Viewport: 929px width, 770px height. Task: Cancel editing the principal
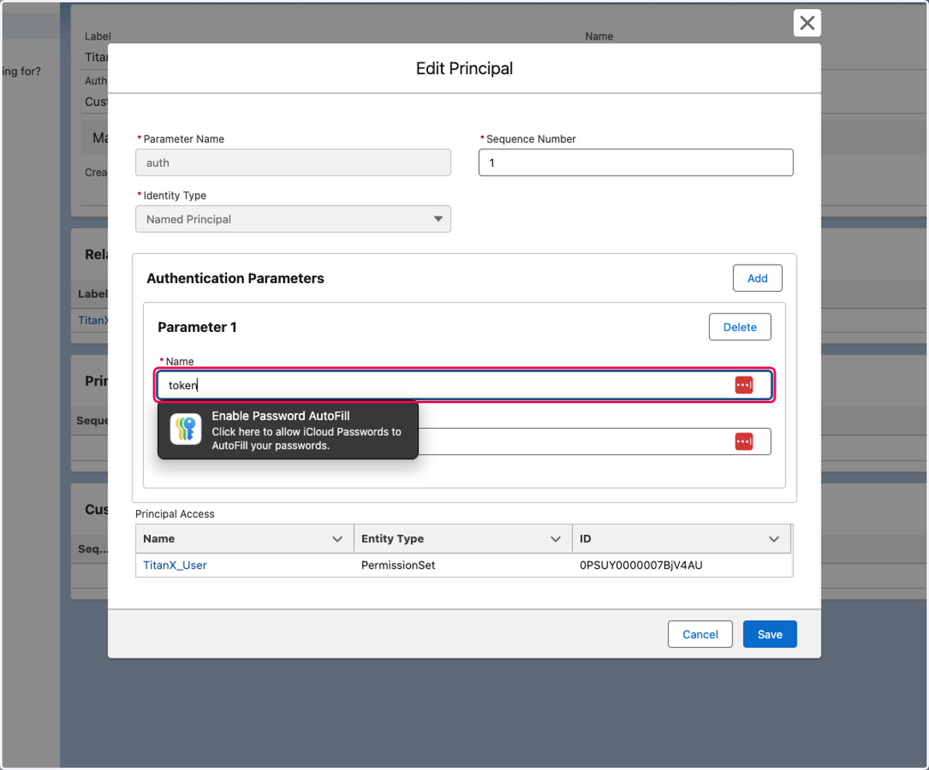701,635
